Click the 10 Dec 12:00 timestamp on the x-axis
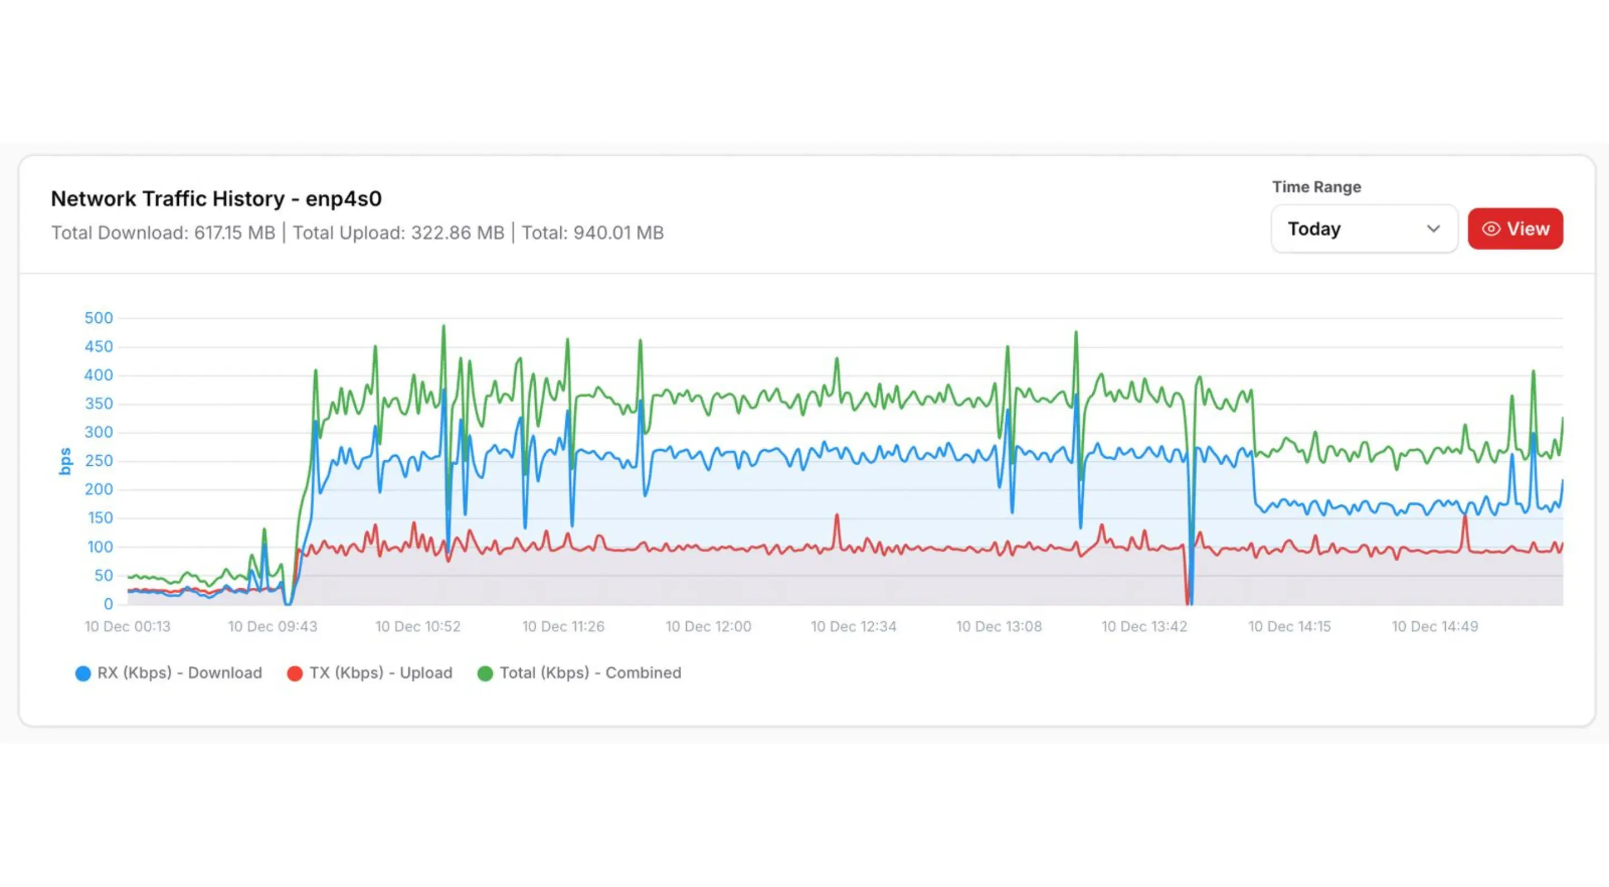The height and width of the screenshot is (887, 1609). (x=709, y=626)
